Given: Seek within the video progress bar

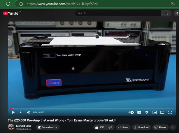Looking at the screenshot, I should pyautogui.click(x=92, y=108).
